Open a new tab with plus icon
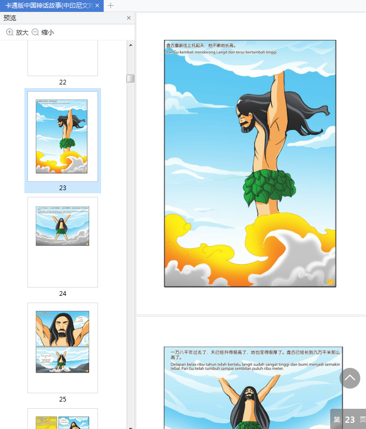The height and width of the screenshot is (429, 366). coord(110,6)
